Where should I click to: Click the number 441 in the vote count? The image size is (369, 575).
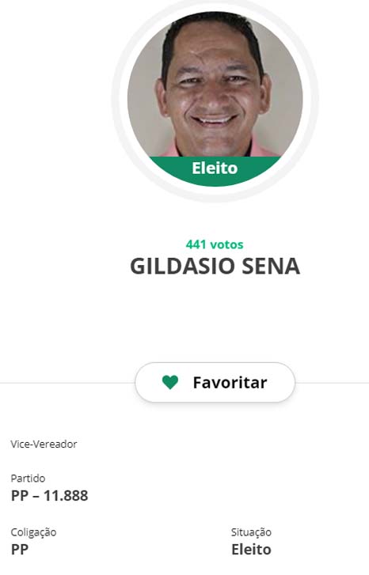196,244
